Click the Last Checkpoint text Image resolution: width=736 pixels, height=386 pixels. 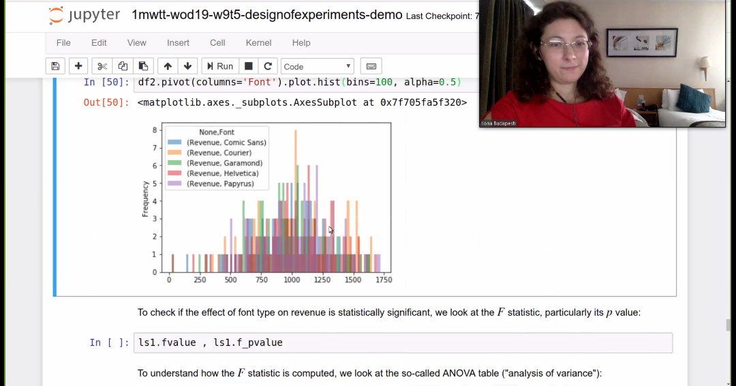(442, 16)
